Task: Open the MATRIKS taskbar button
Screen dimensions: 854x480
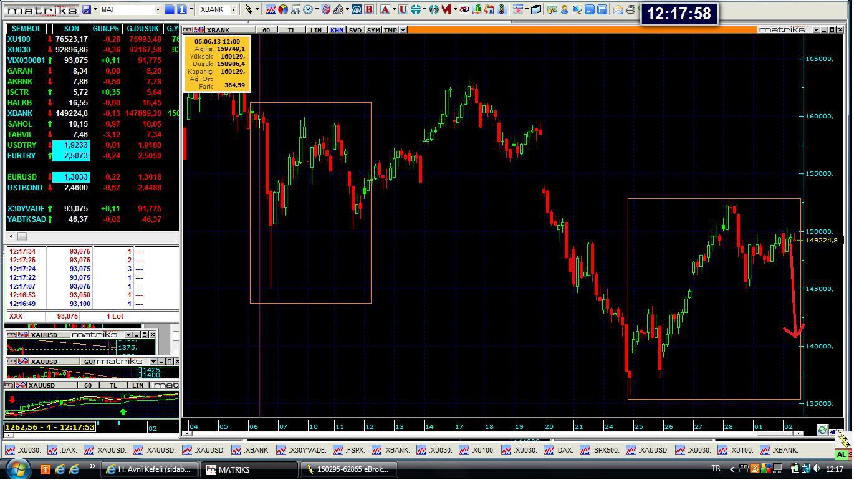Action: pos(251,469)
